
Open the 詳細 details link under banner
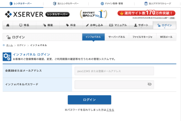click(172, 18)
